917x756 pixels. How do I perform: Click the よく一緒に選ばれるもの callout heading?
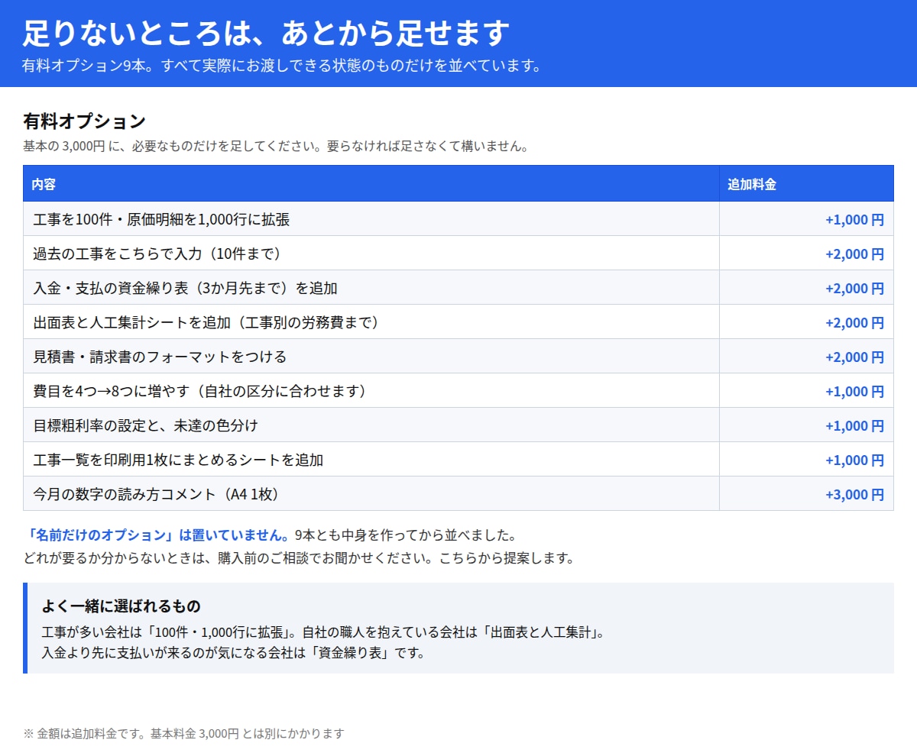121,606
